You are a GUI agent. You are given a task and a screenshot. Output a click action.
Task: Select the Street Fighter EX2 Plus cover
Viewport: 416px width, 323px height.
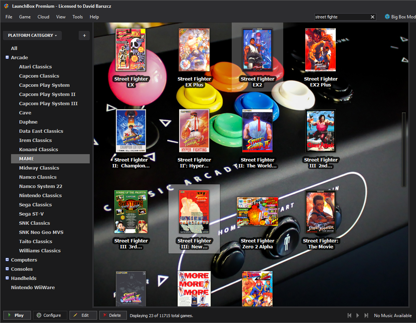(x=320, y=50)
